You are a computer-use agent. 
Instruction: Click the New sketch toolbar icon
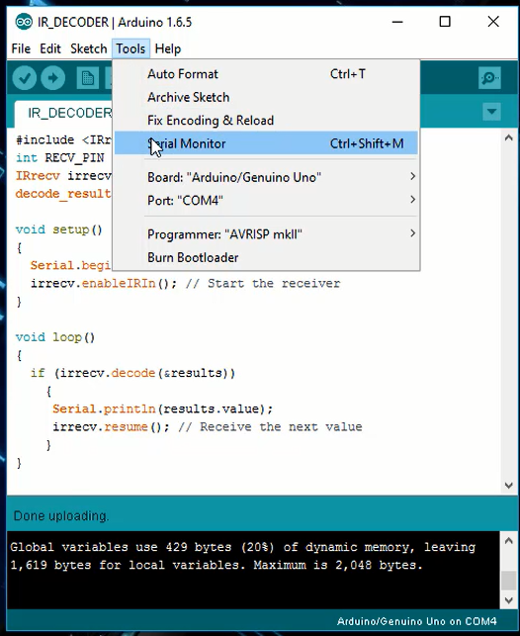click(x=88, y=78)
